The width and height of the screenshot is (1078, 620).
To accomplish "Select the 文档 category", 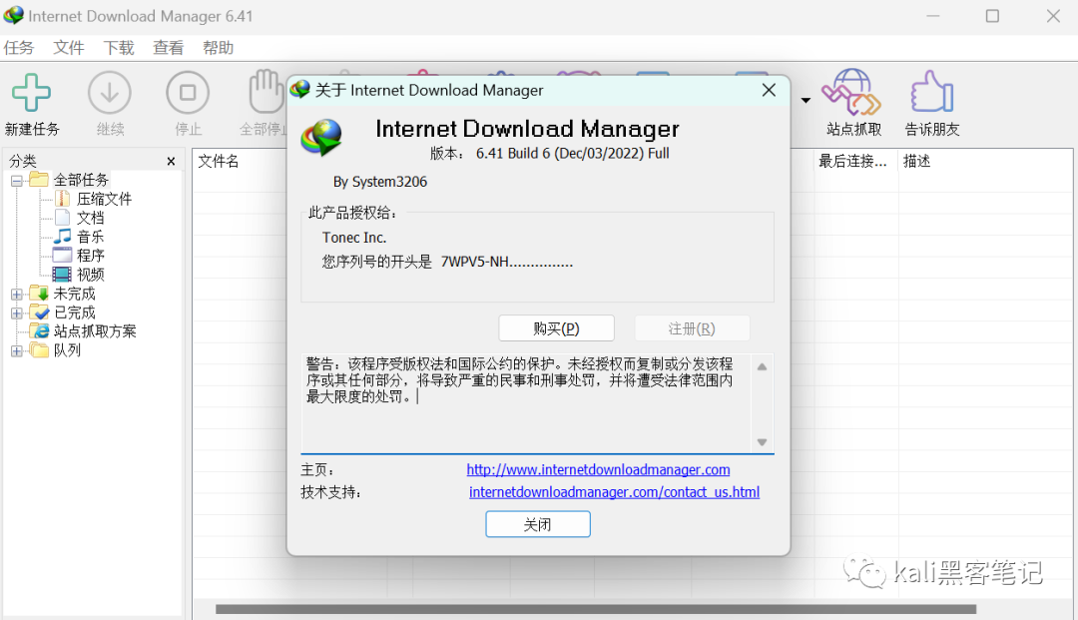I will pos(90,218).
